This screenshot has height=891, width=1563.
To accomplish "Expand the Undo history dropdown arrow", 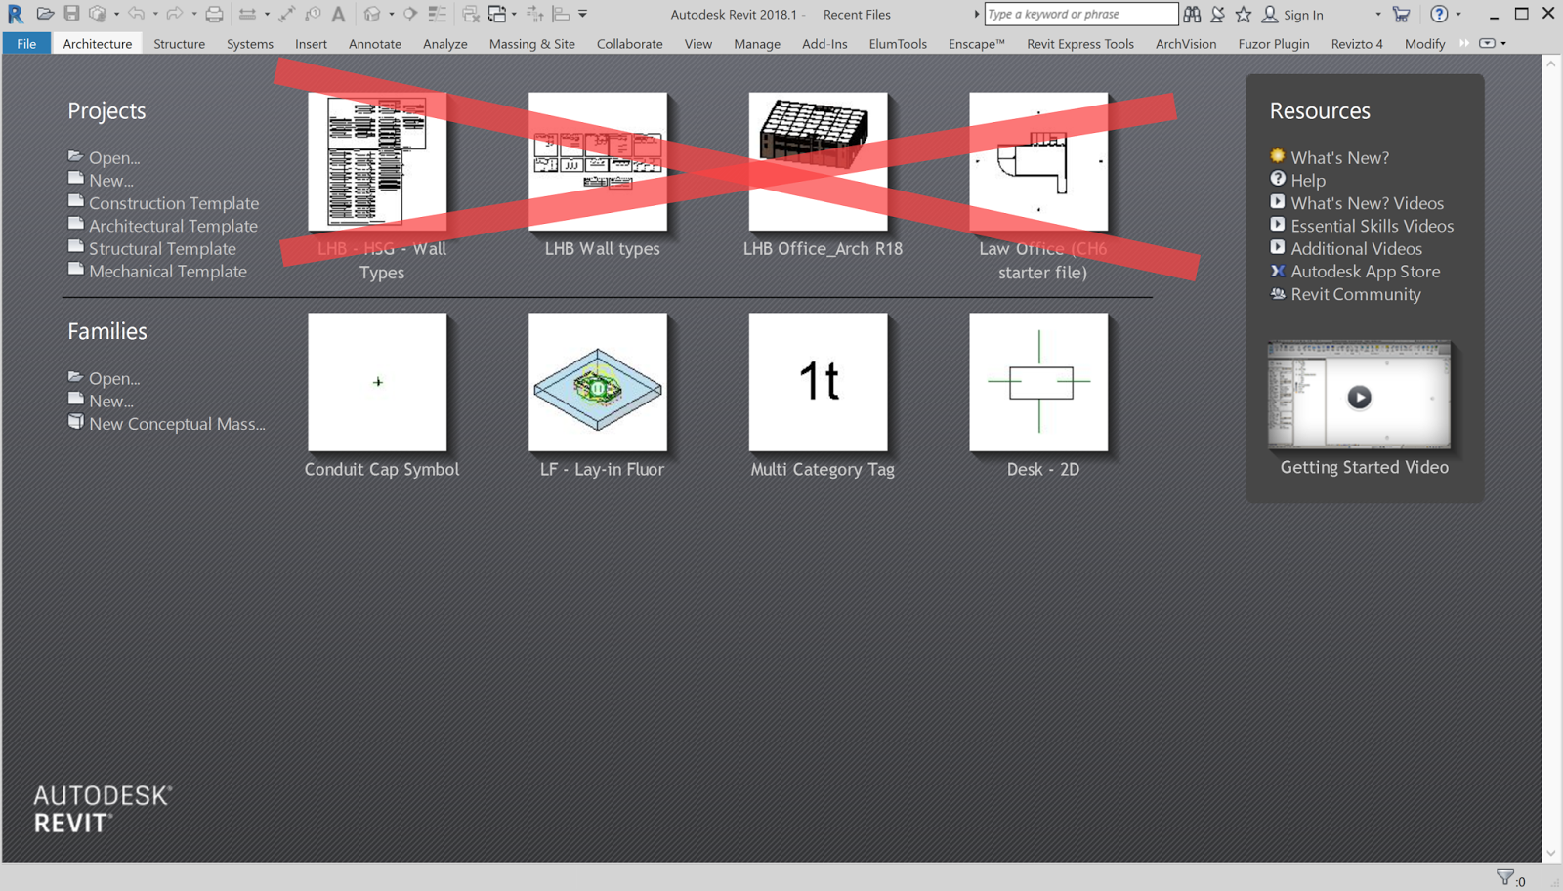I will click(x=155, y=14).
